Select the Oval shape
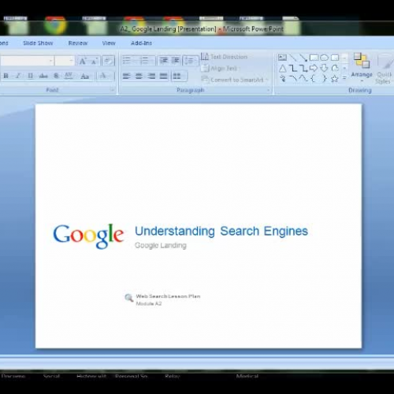394x394 pixels. tap(324, 58)
